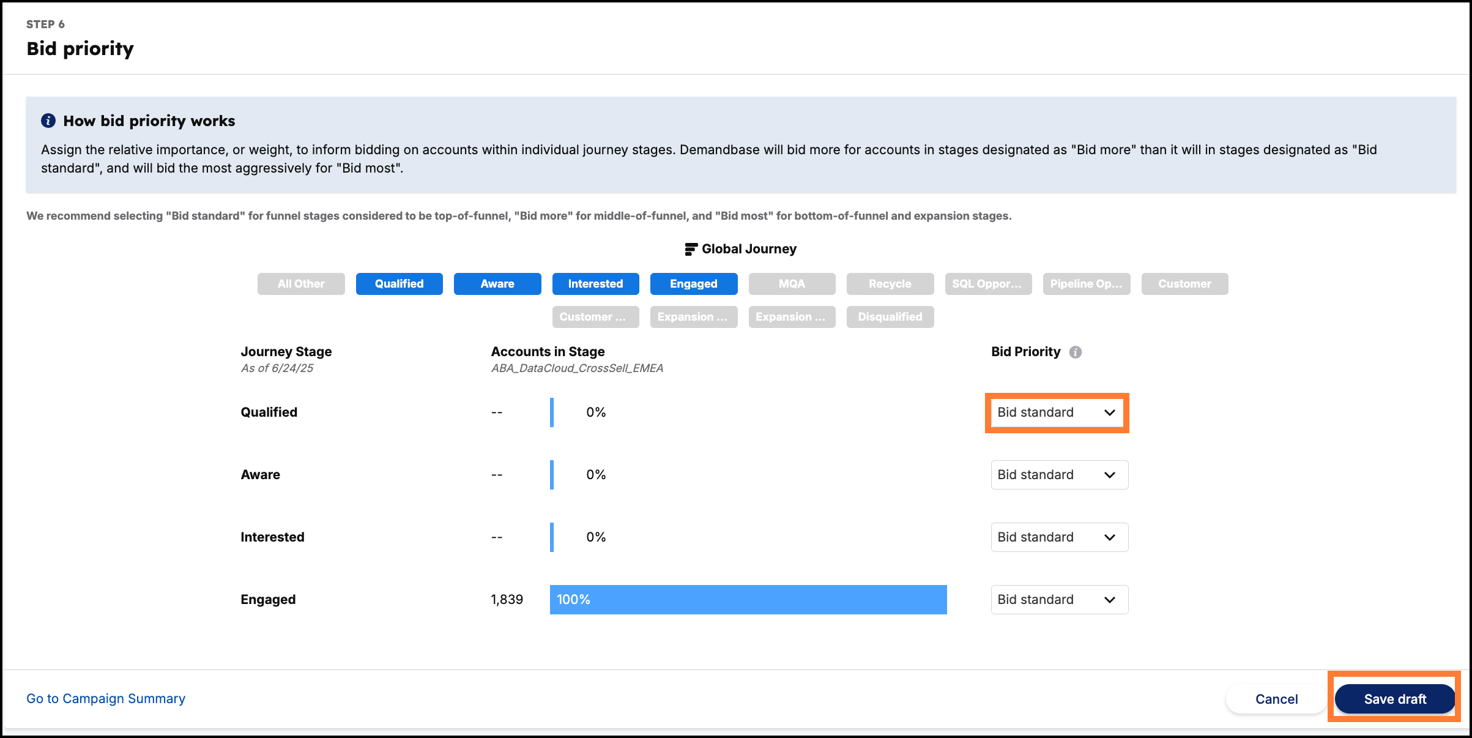1472x738 pixels.
Task: Toggle the All Other stage chip
Action: (301, 284)
